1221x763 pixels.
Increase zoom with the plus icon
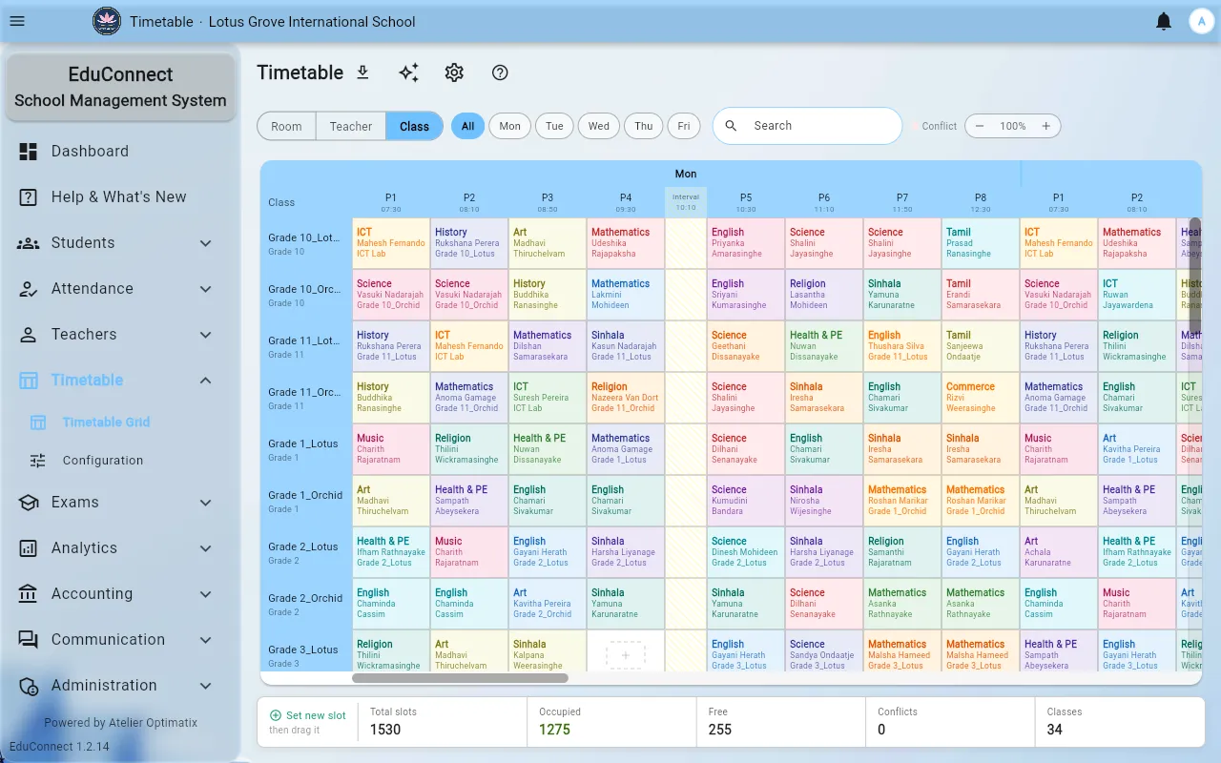click(x=1045, y=126)
